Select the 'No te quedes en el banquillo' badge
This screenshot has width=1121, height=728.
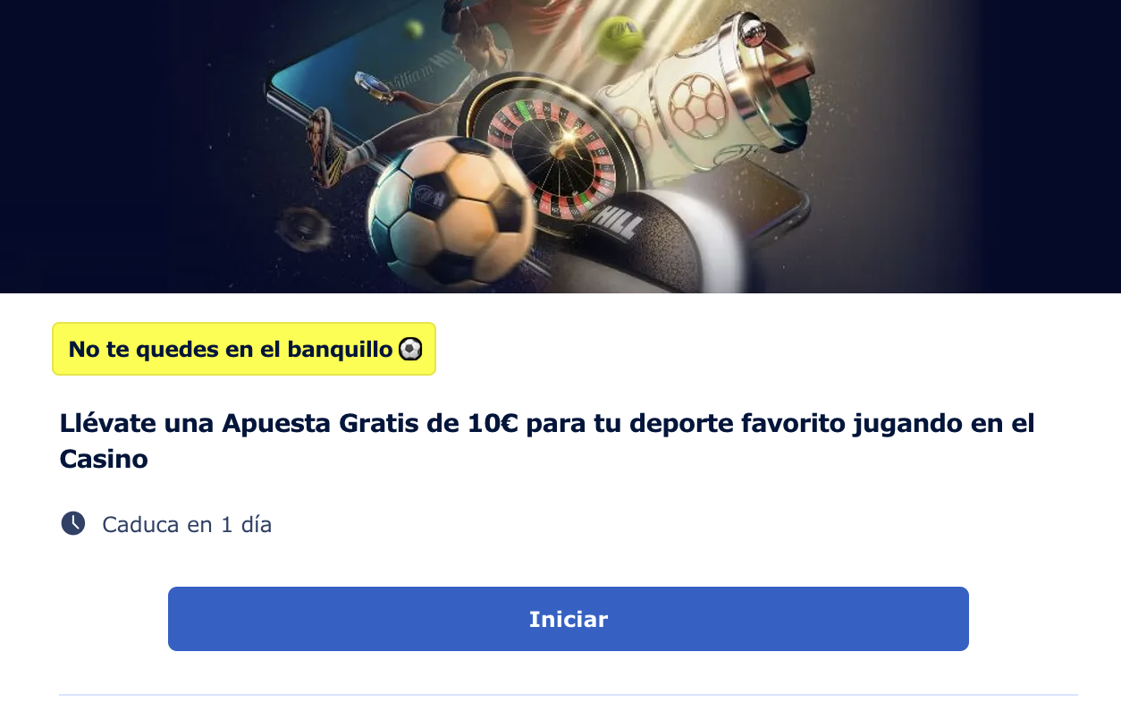tap(244, 349)
